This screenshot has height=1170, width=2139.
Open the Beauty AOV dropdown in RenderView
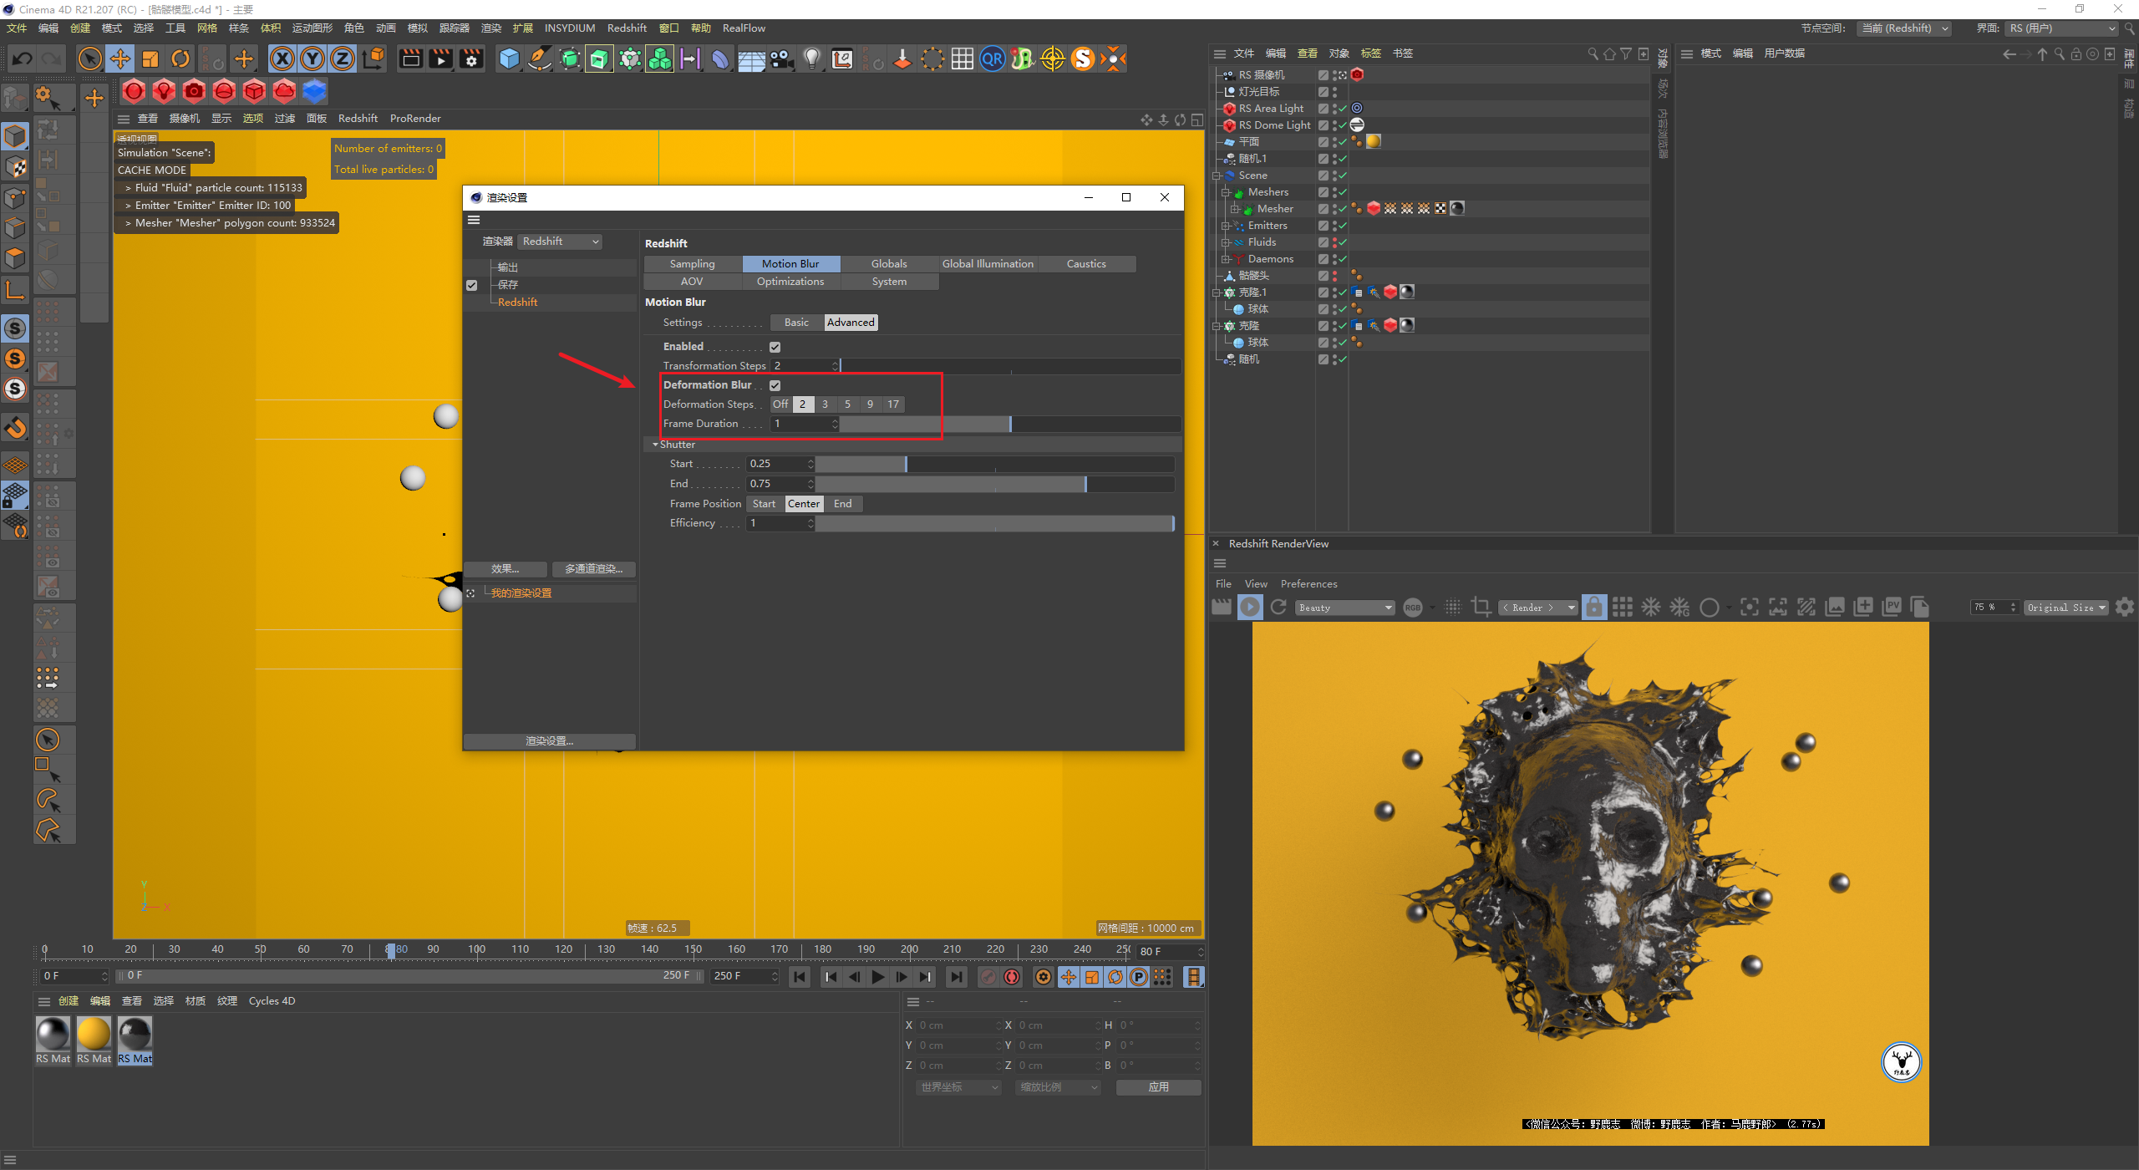click(1345, 608)
